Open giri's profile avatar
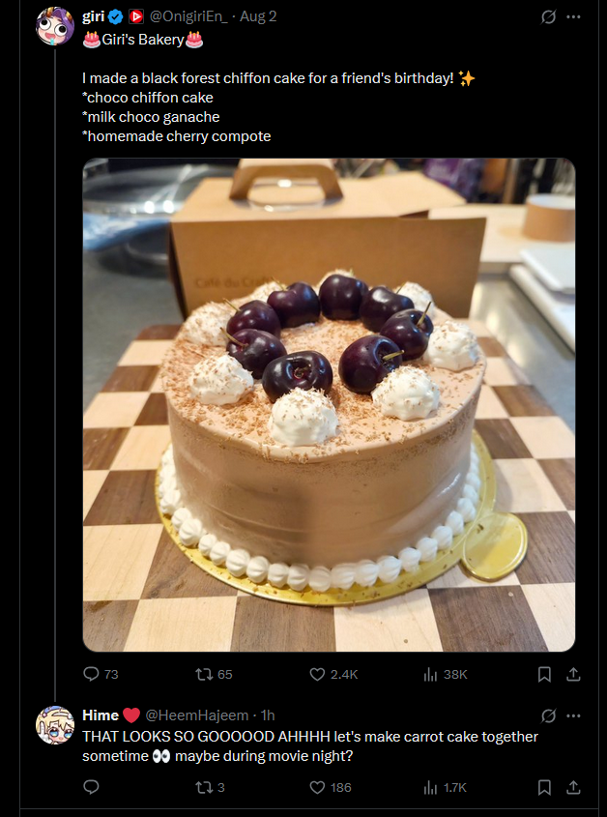 click(x=54, y=25)
